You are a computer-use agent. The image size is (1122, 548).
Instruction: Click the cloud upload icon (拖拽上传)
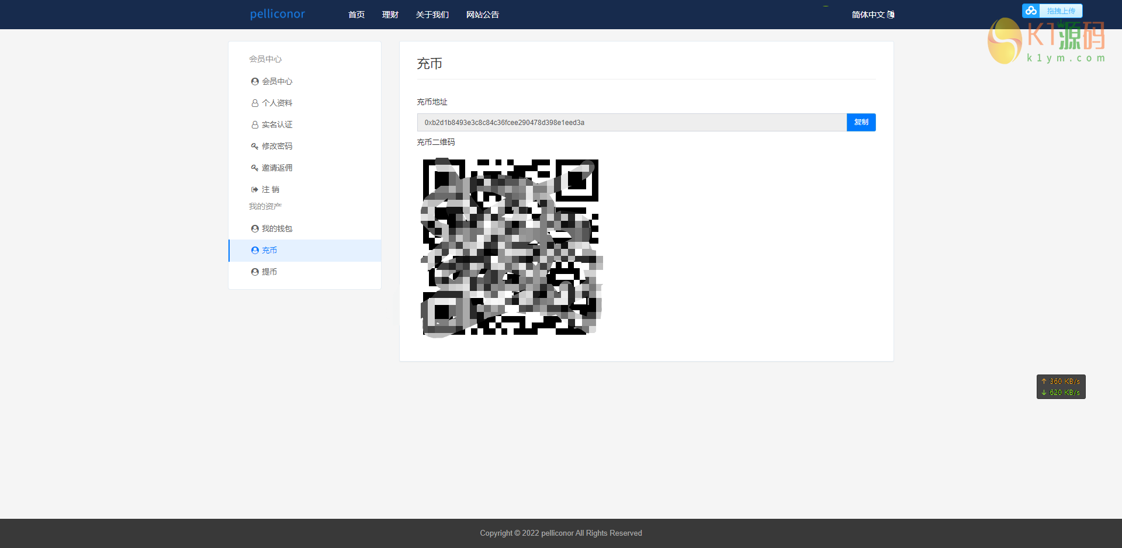[x=1031, y=11]
